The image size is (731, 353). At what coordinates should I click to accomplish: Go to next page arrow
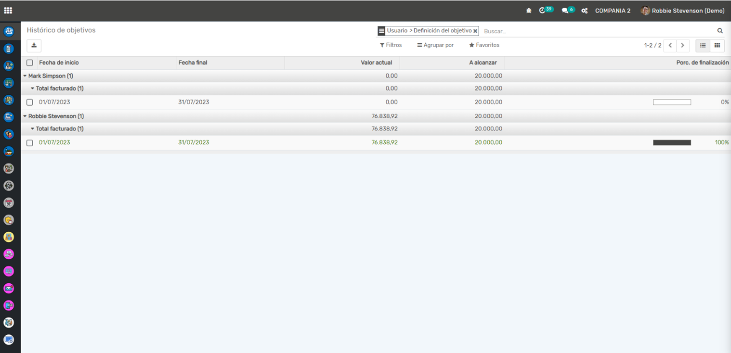tap(682, 46)
